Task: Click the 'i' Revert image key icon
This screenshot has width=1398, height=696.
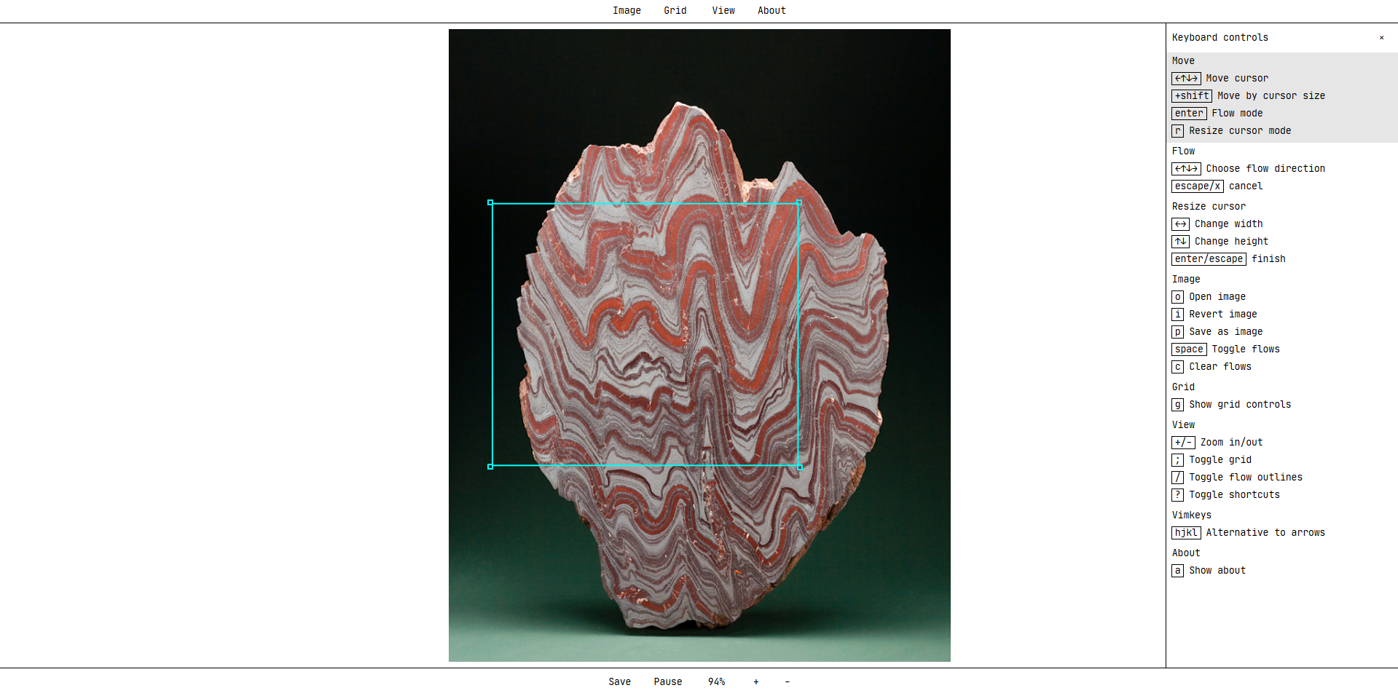Action: coord(1177,315)
